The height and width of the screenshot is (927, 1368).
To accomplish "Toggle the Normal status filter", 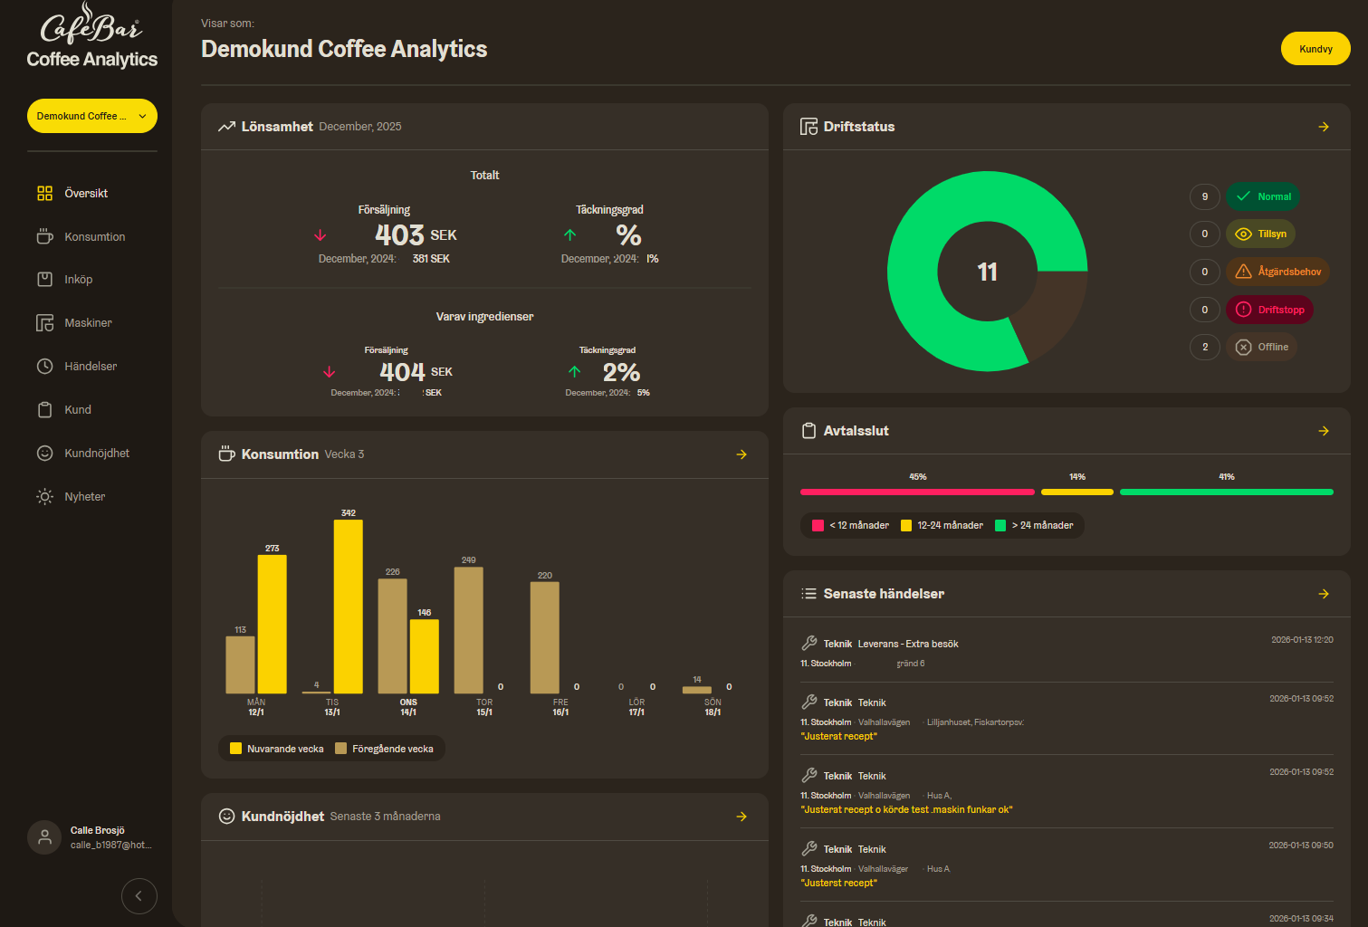I will point(1263,196).
